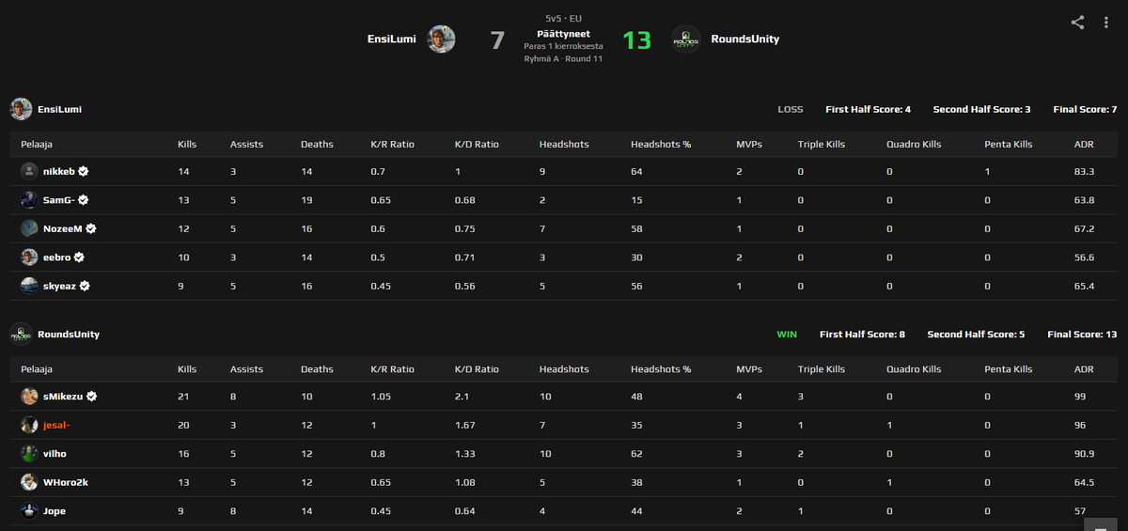This screenshot has height=531, width=1128.
Task: Open jesal- player avatar
Action: click(29, 425)
